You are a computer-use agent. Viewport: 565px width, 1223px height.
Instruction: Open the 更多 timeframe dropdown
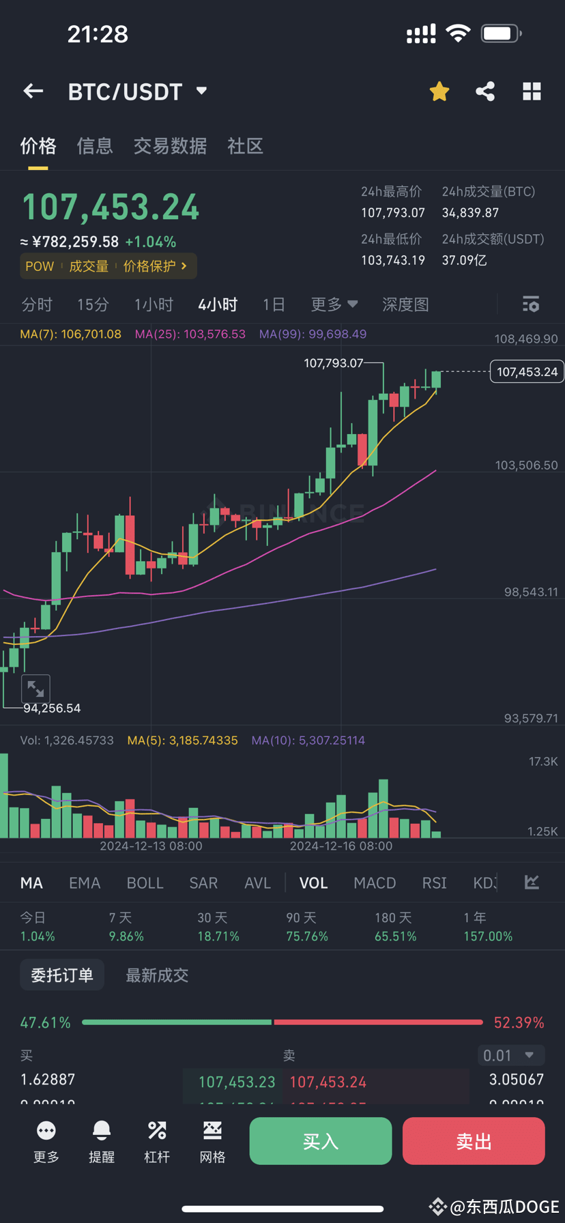(334, 304)
